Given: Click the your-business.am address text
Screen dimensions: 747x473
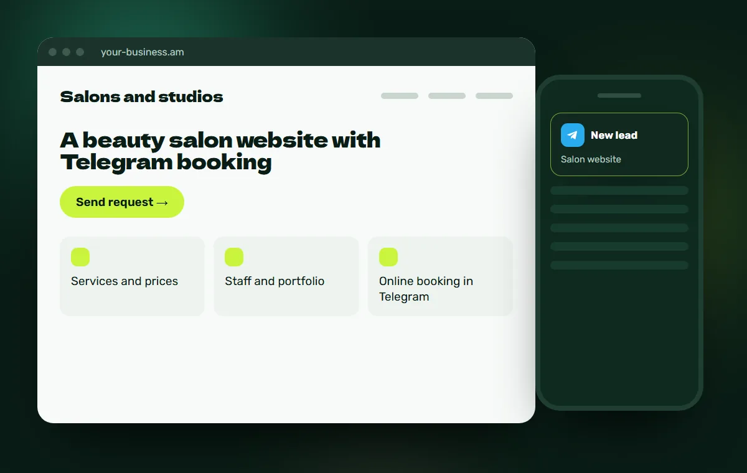Looking at the screenshot, I should [x=143, y=52].
